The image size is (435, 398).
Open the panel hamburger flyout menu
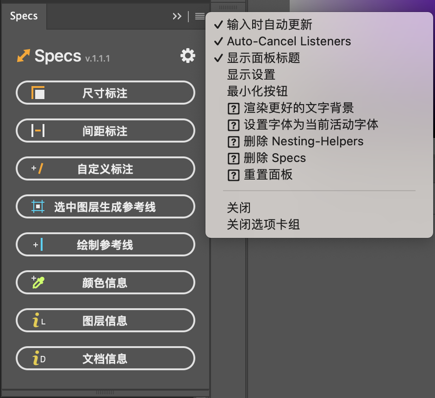(x=199, y=16)
